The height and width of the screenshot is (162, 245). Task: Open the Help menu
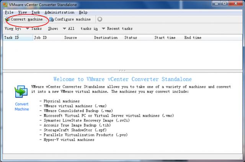point(83,12)
